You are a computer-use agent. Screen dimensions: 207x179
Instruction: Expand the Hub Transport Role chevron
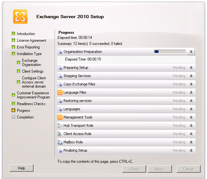coord(191,125)
